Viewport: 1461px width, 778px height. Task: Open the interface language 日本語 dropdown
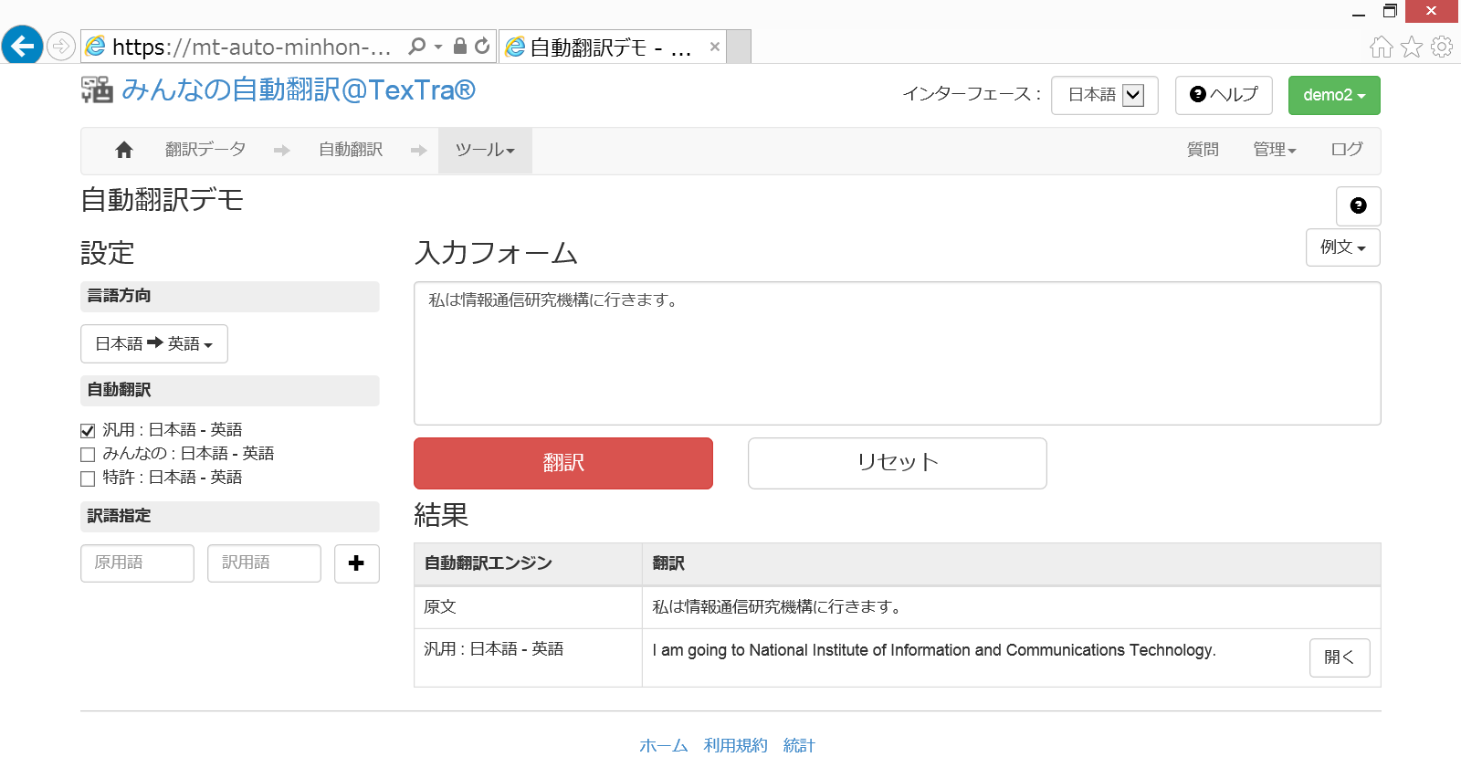point(1105,95)
